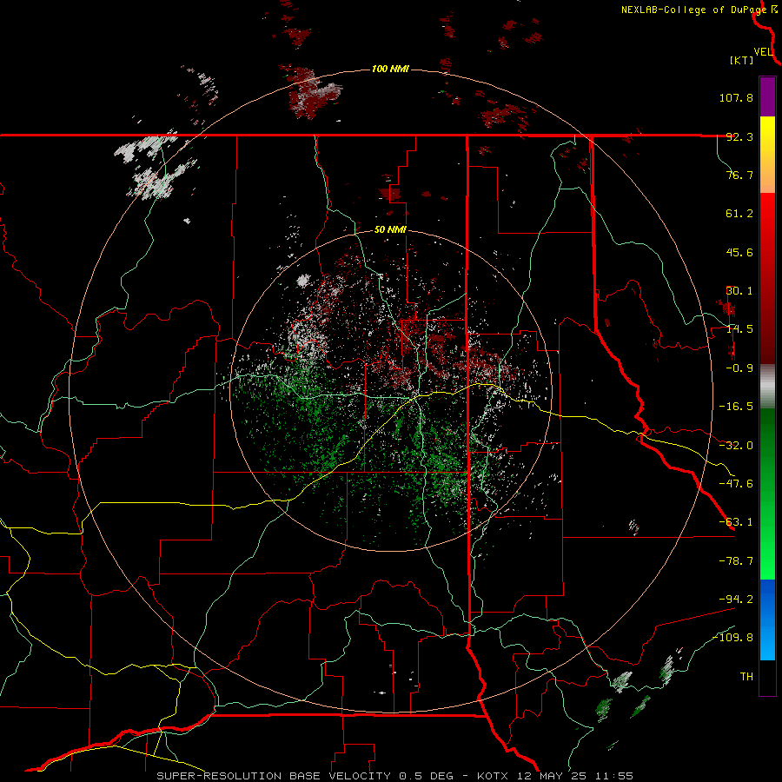The height and width of the screenshot is (782, 782).
Task: Click the VEL product label
Action: tap(763, 51)
